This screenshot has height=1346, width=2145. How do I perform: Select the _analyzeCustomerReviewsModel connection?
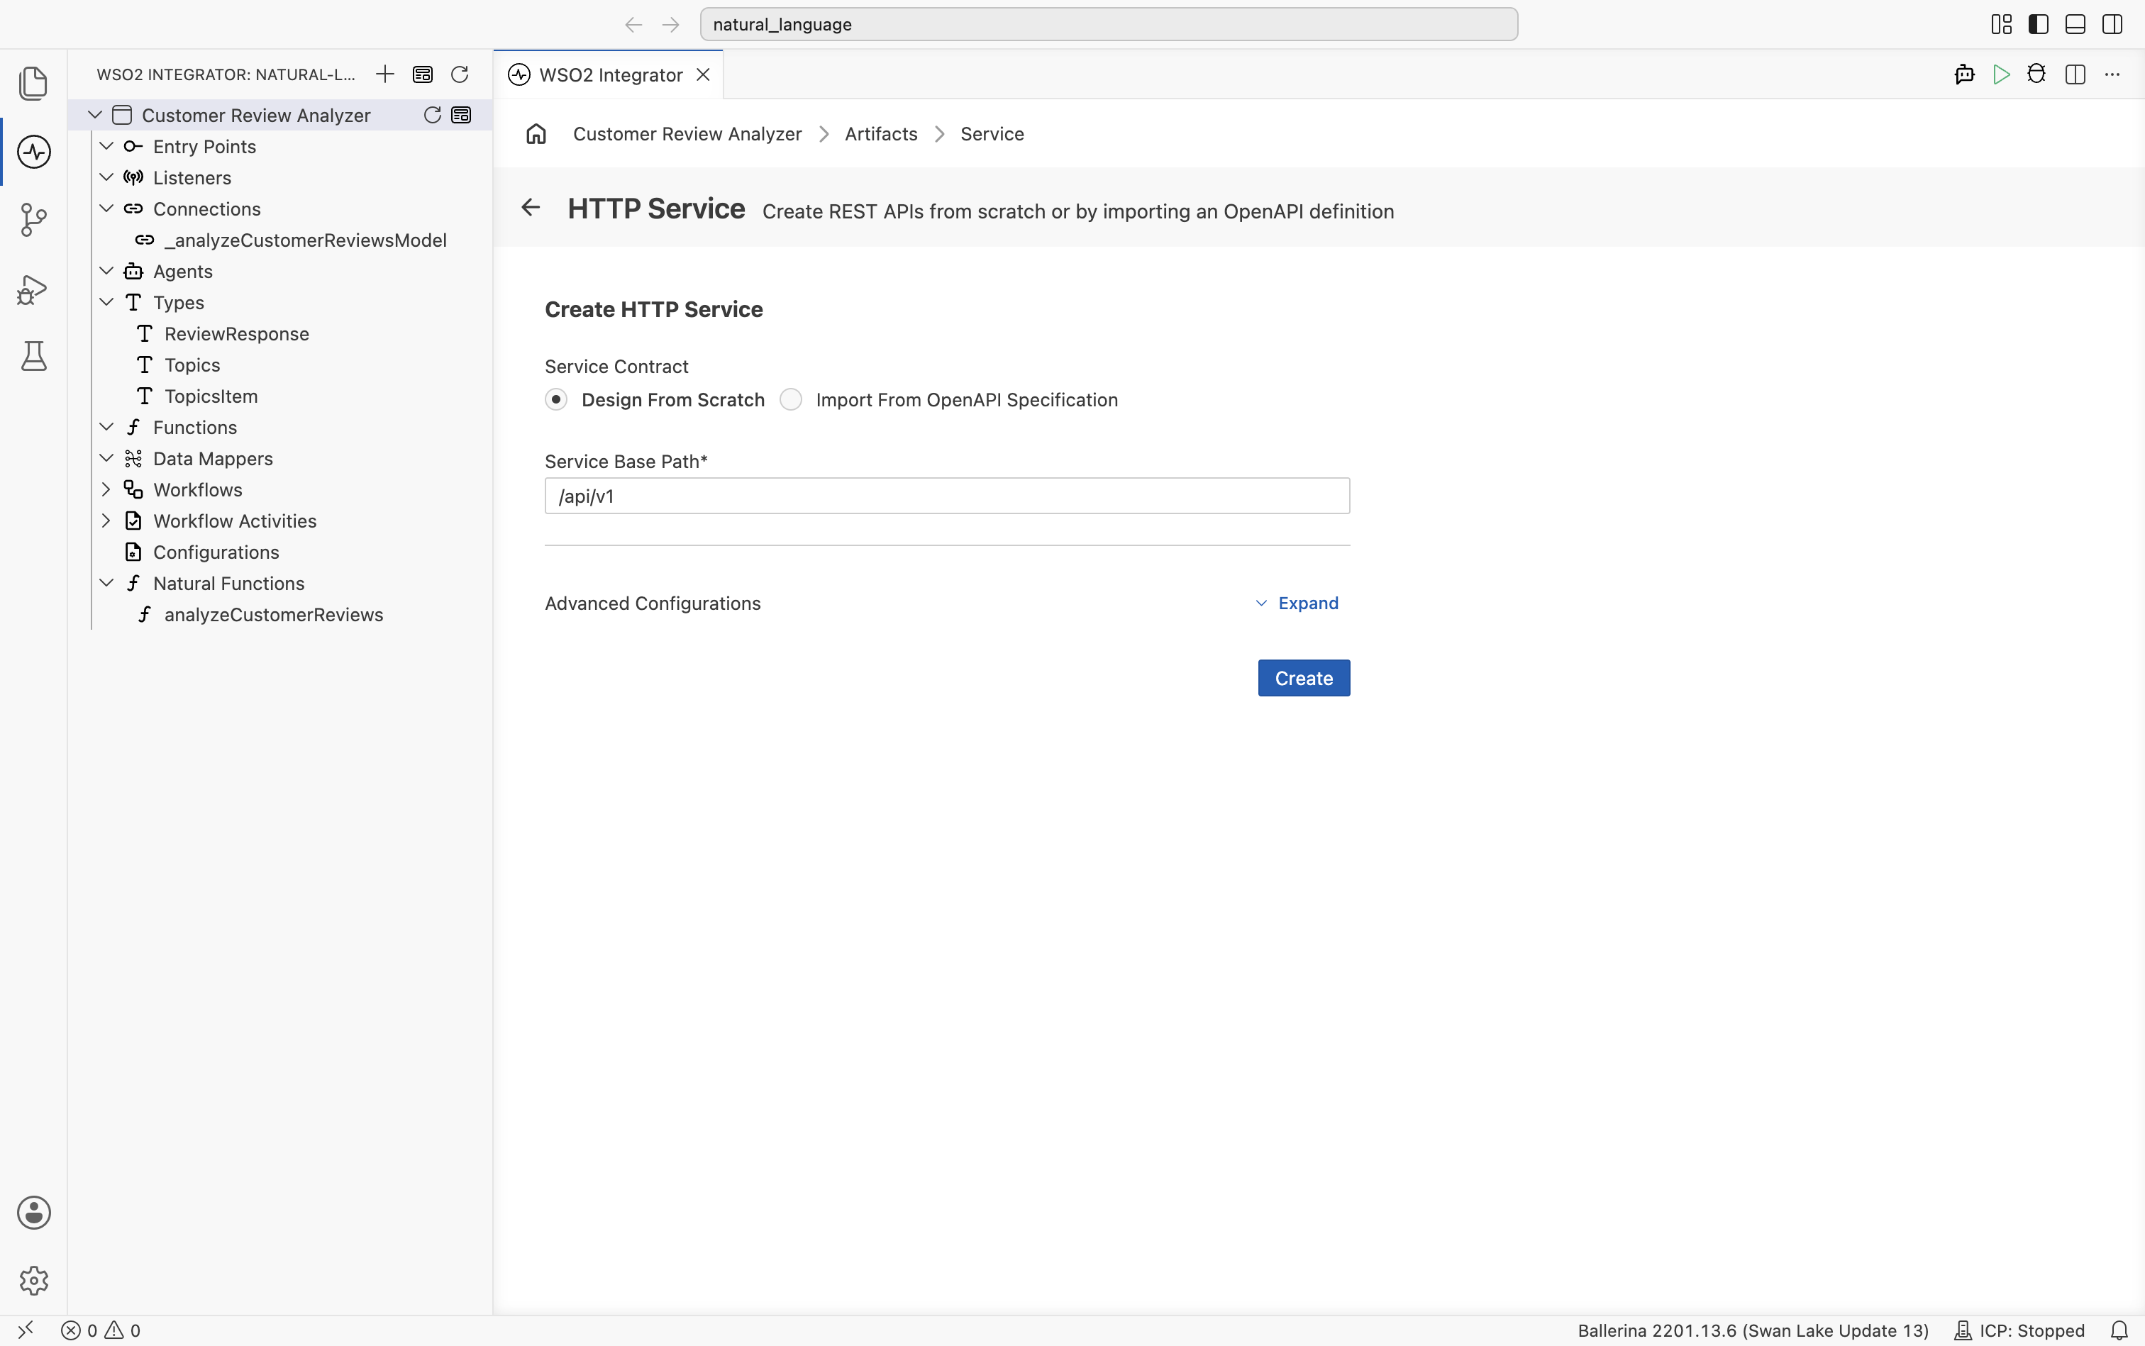point(304,240)
